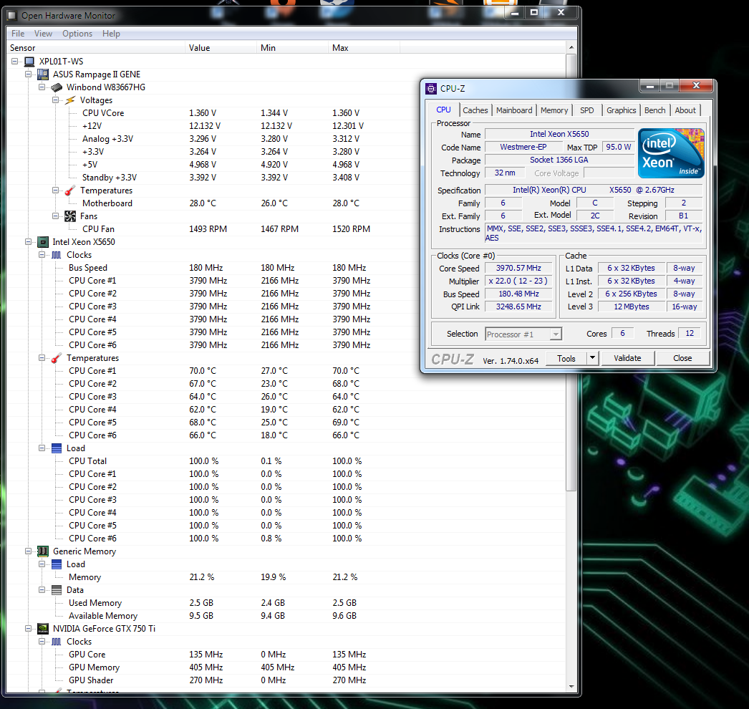The width and height of the screenshot is (749, 709).
Task: Click the thermometer icon under the Intel Xeon node
Action: [57, 358]
